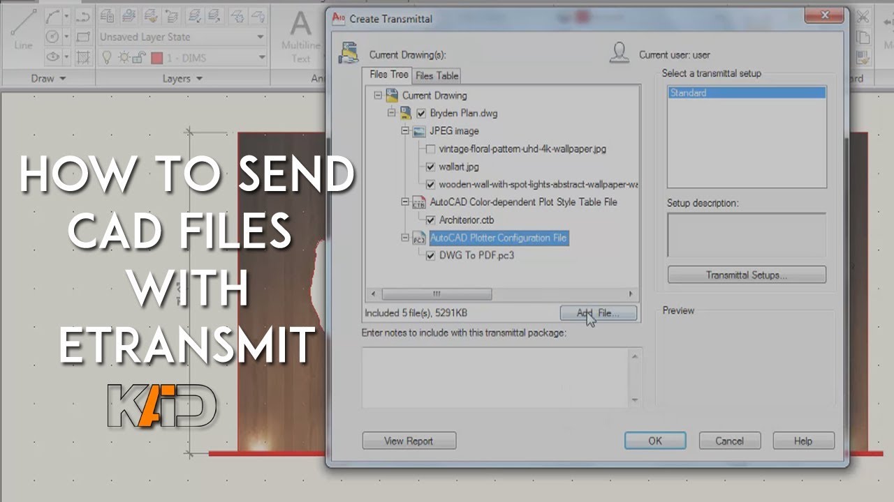Select the Circle tool in the Draw panel
894x502 pixels.
point(52,36)
